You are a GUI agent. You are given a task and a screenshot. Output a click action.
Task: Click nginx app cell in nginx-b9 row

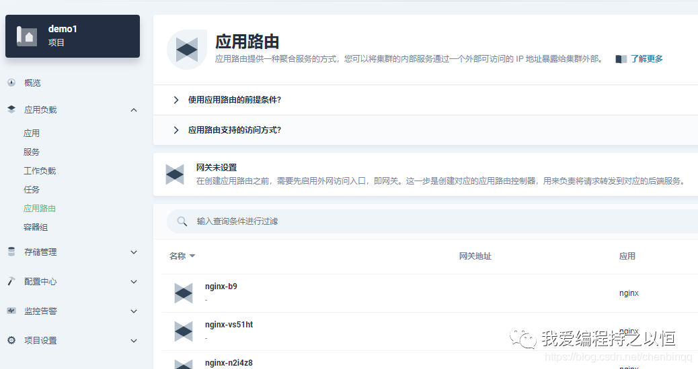coord(629,293)
